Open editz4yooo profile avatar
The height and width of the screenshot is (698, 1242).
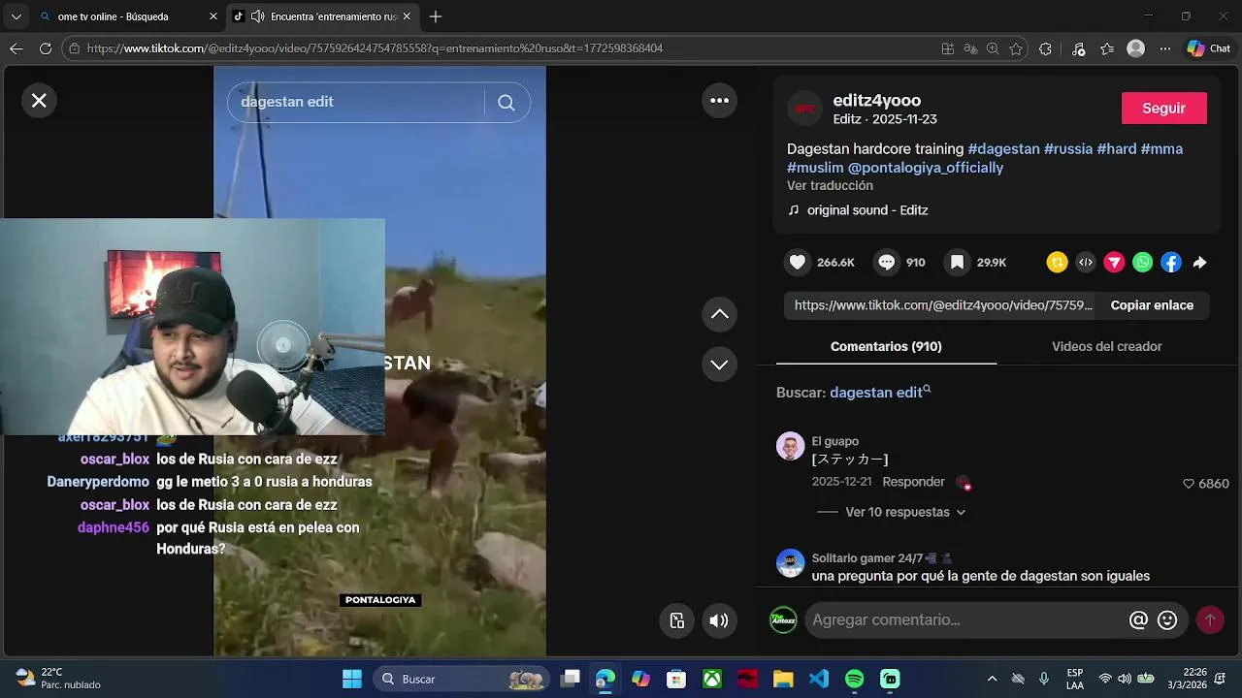(804, 109)
